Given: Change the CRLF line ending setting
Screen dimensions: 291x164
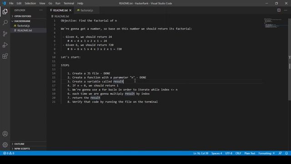Looking at the screenshot, I should (238, 153).
